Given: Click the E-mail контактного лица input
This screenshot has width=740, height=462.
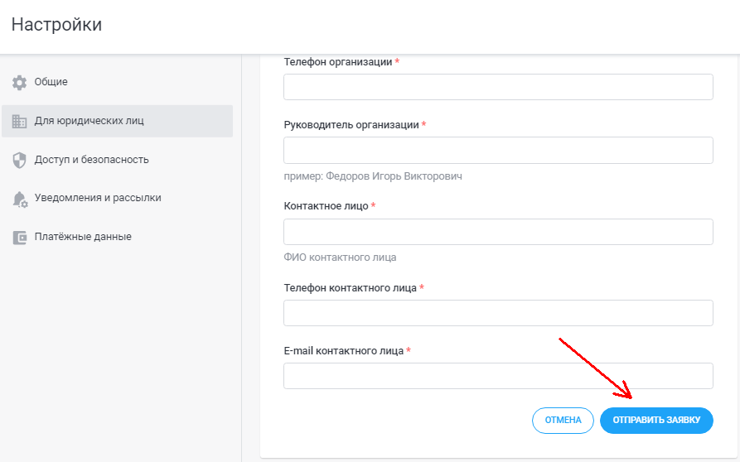Looking at the screenshot, I should pyautogui.click(x=498, y=376).
